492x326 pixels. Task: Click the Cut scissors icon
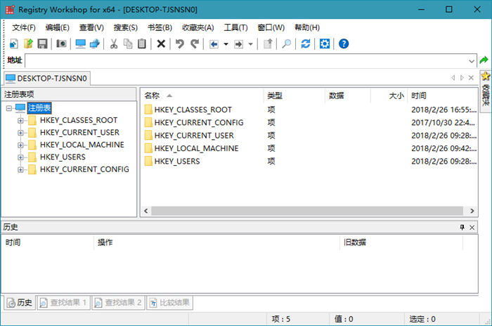(113, 44)
